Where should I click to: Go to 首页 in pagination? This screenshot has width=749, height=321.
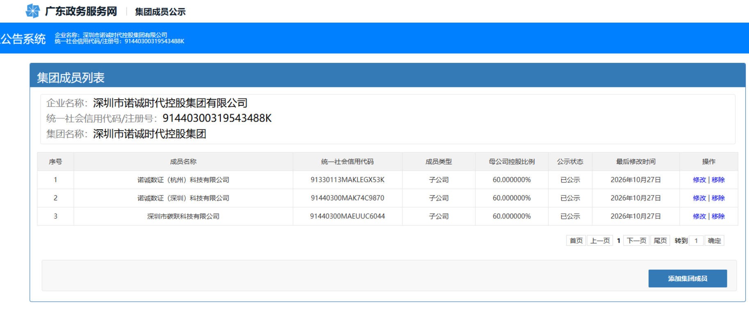click(576, 241)
